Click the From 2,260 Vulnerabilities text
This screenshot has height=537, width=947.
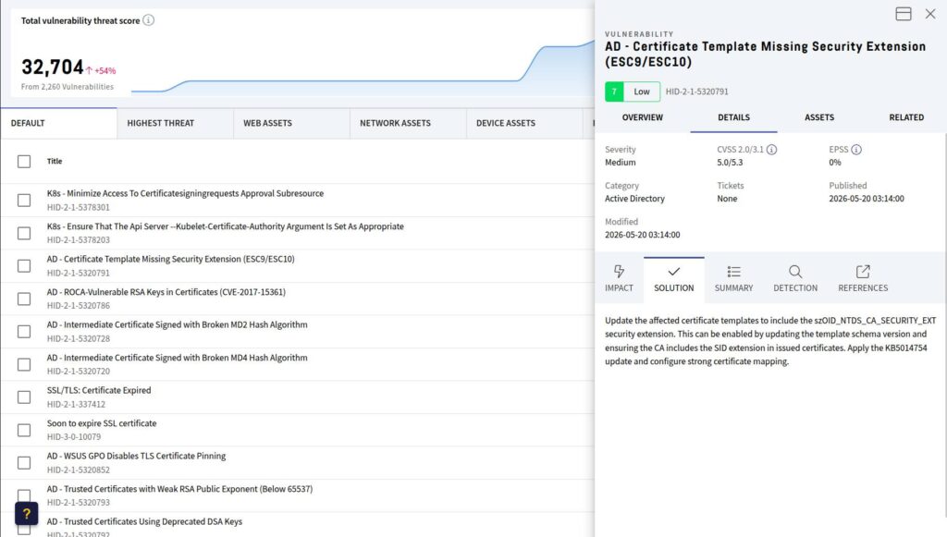67,87
